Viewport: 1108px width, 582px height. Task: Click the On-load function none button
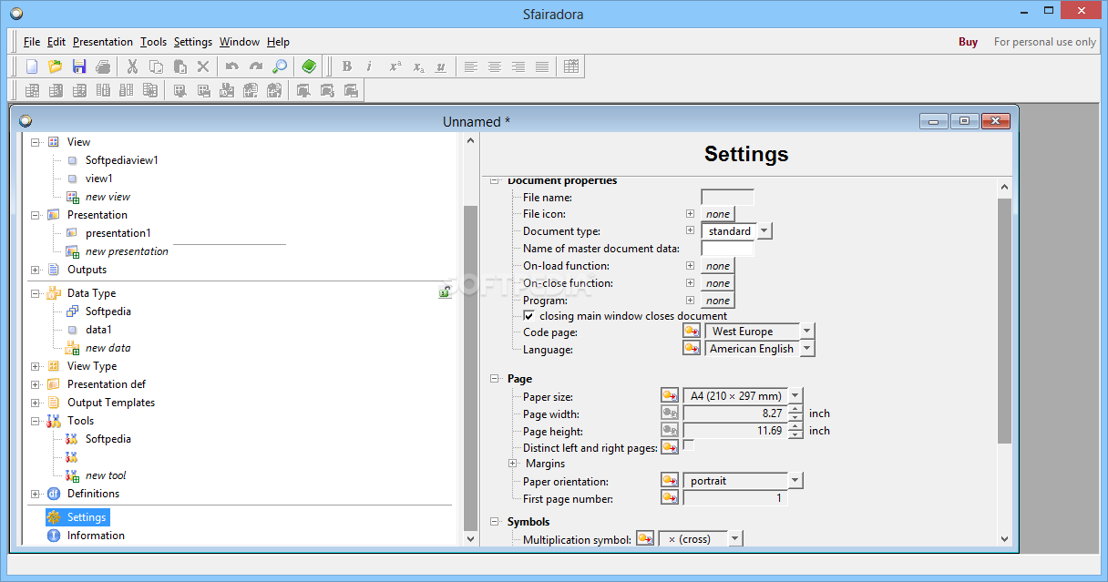tap(718, 266)
